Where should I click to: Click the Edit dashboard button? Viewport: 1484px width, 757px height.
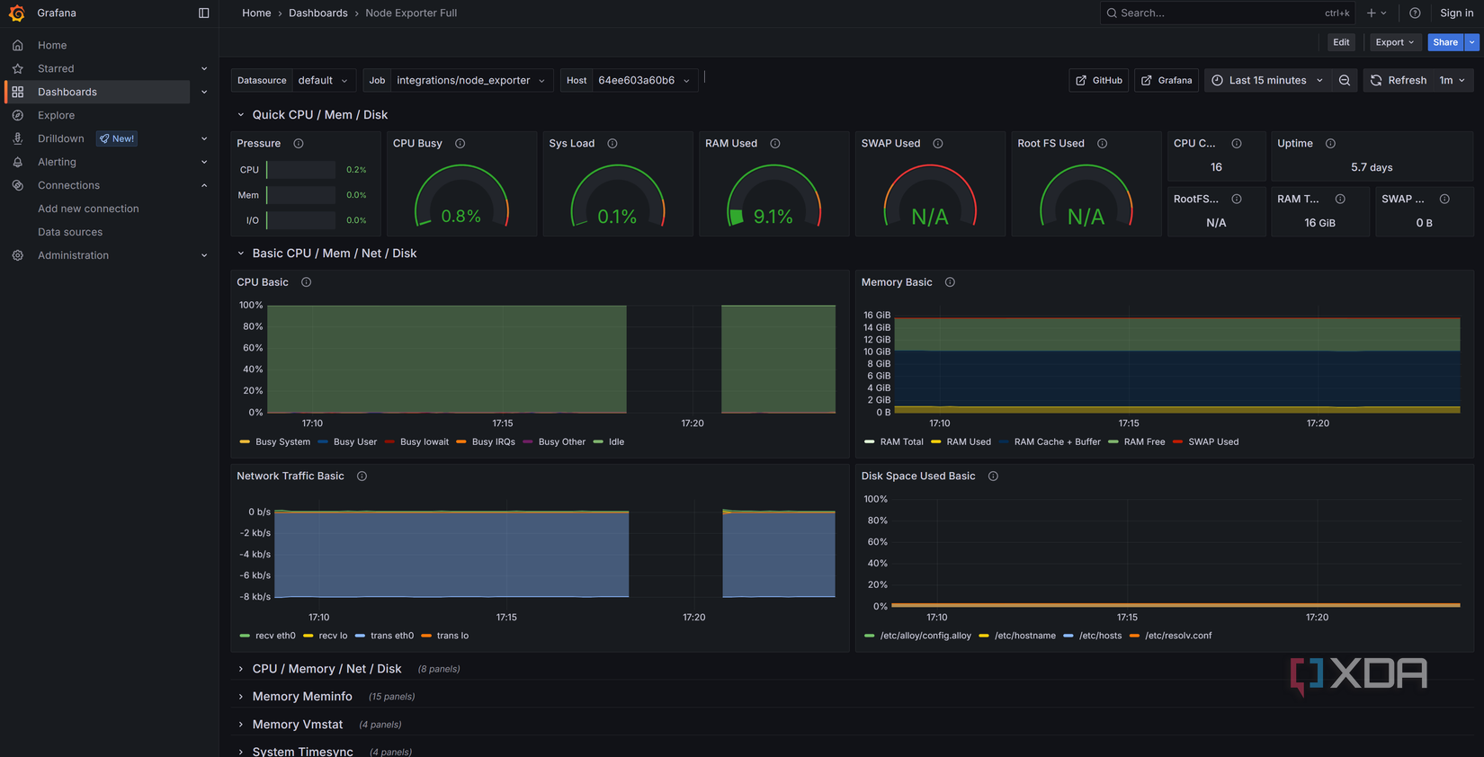point(1341,42)
